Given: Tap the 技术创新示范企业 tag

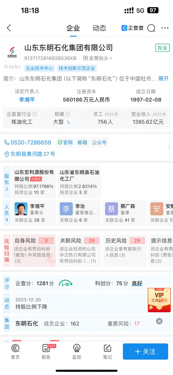Looking at the screenshot, I should [x=77, y=68].
